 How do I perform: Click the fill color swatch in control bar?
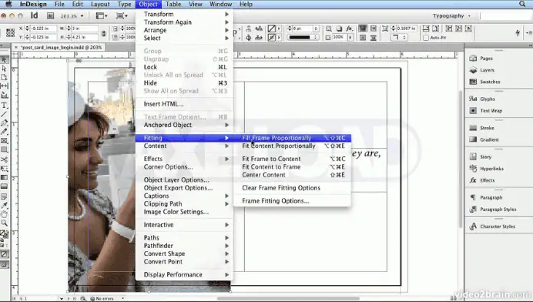(x=271, y=29)
